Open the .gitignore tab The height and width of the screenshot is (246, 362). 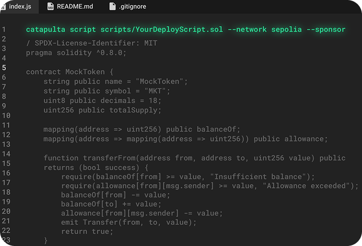(128, 6)
